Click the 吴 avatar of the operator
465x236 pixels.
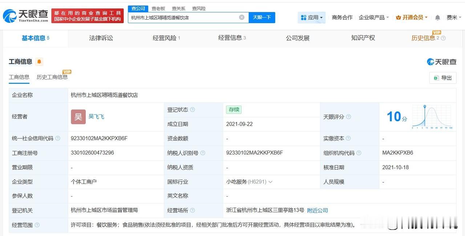coord(78,117)
